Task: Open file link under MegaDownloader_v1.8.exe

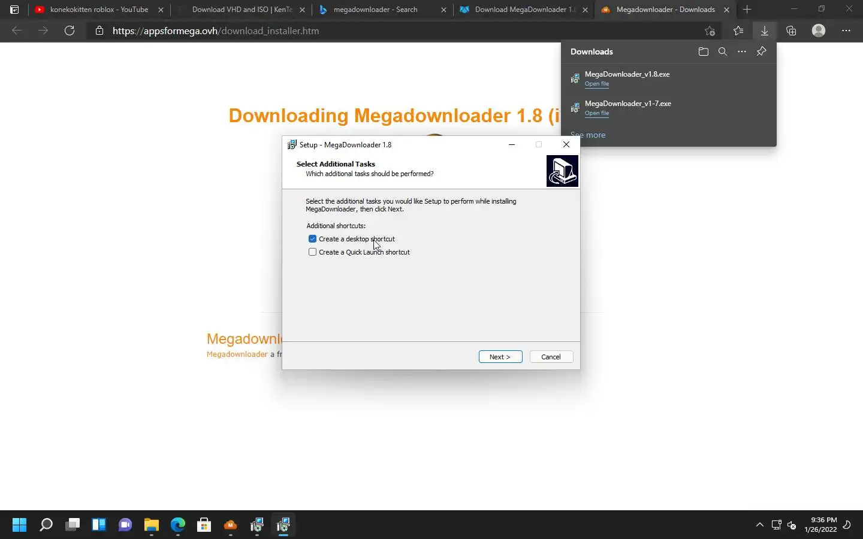Action: [x=597, y=84]
